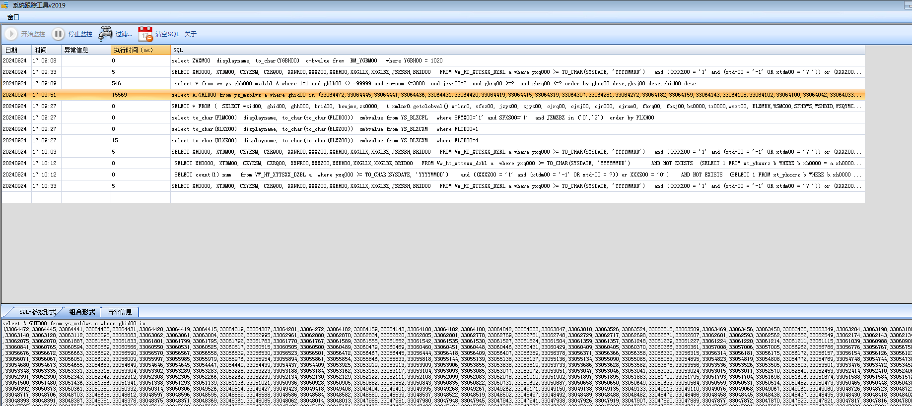Sort by the 日期 column header
The width and height of the screenshot is (912, 406).
pyautogui.click(x=16, y=50)
